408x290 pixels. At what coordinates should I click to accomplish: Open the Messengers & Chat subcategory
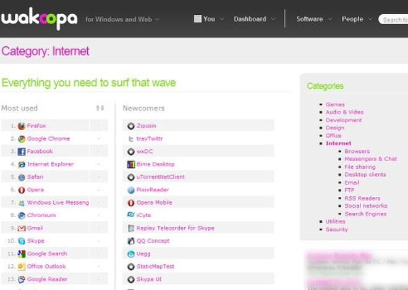(x=370, y=159)
